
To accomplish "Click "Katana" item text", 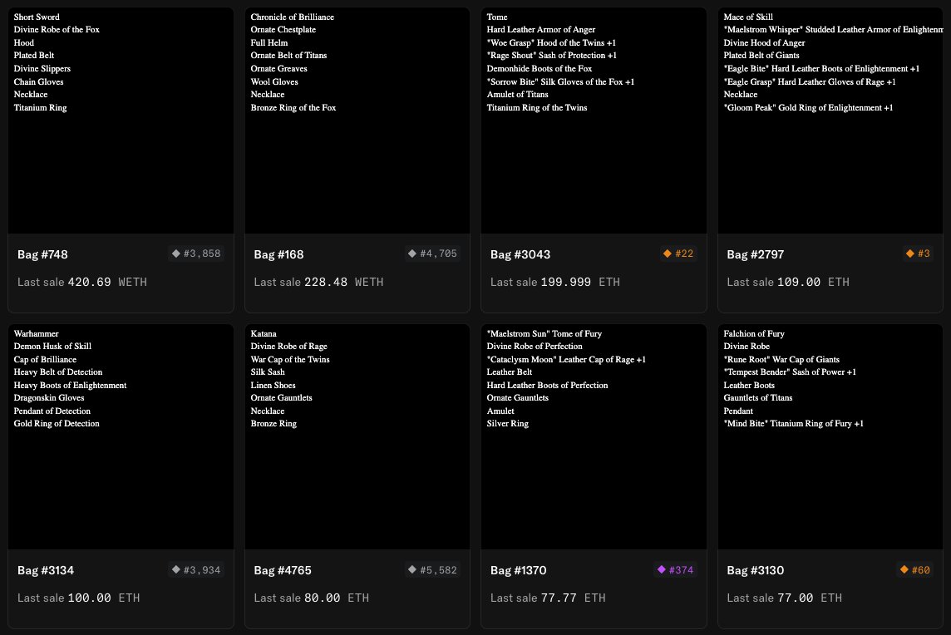I will [264, 333].
